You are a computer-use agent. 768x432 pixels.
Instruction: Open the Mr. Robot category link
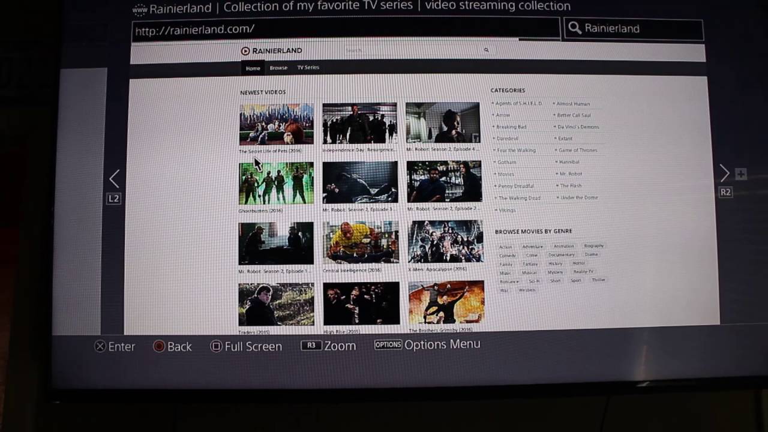click(x=571, y=174)
